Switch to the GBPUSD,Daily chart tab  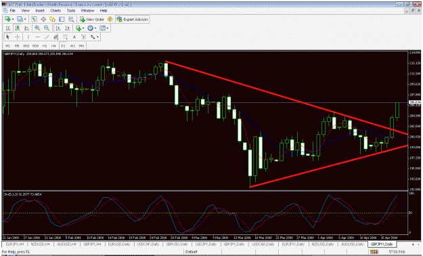177,244
